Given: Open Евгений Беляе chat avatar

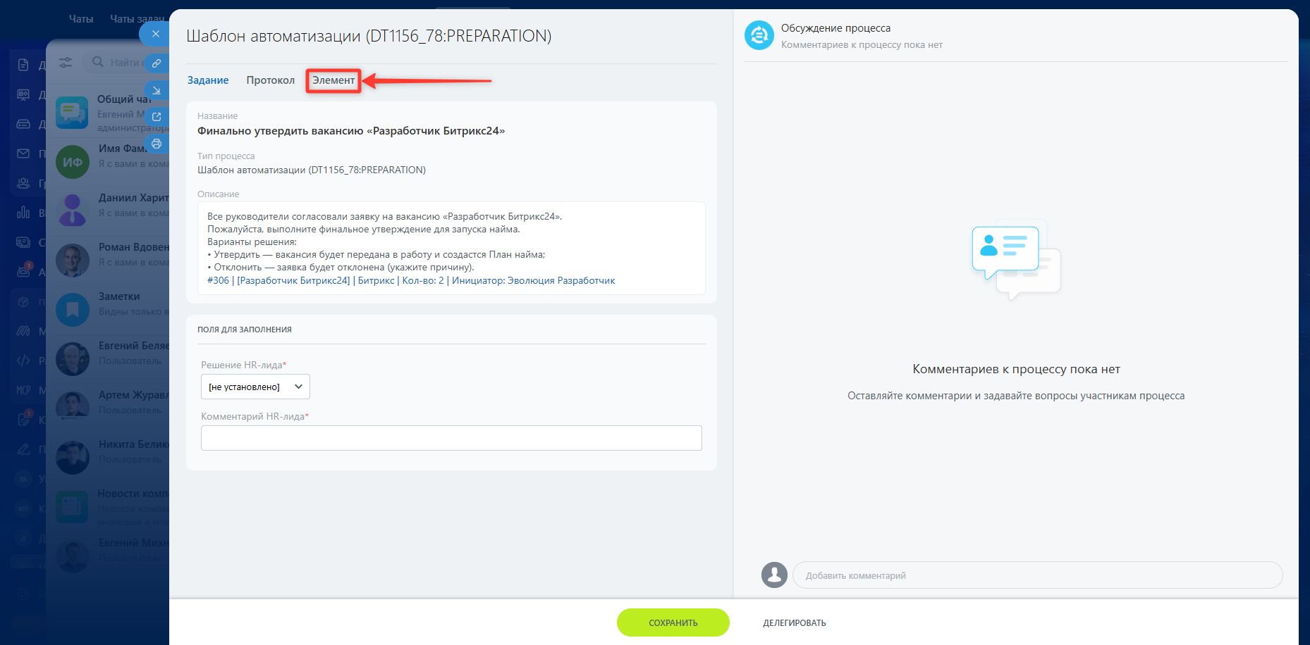Looking at the screenshot, I should click(x=72, y=359).
